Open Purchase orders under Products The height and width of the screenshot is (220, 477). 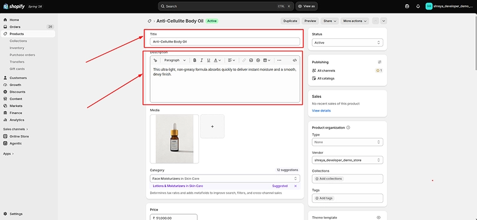pos(22,55)
